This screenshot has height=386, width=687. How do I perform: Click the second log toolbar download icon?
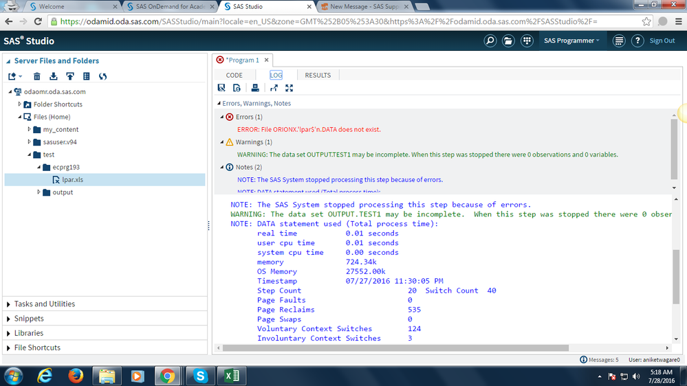pyautogui.click(x=237, y=88)
